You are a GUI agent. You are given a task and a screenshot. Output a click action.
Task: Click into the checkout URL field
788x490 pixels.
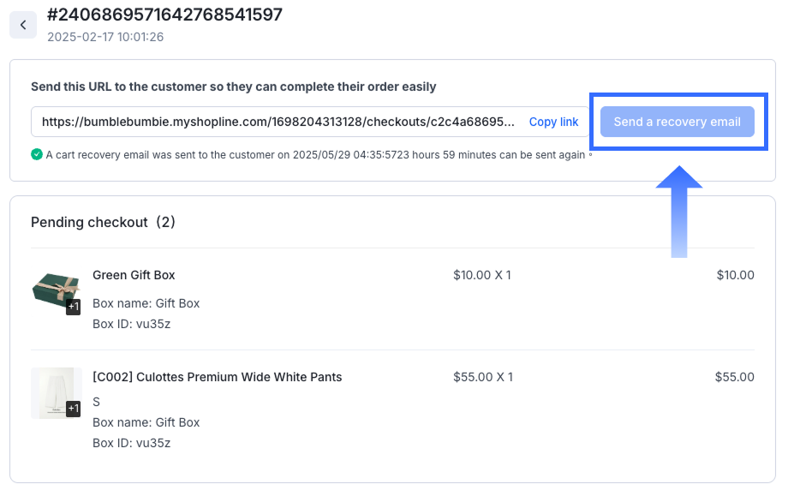click(278, 122)
